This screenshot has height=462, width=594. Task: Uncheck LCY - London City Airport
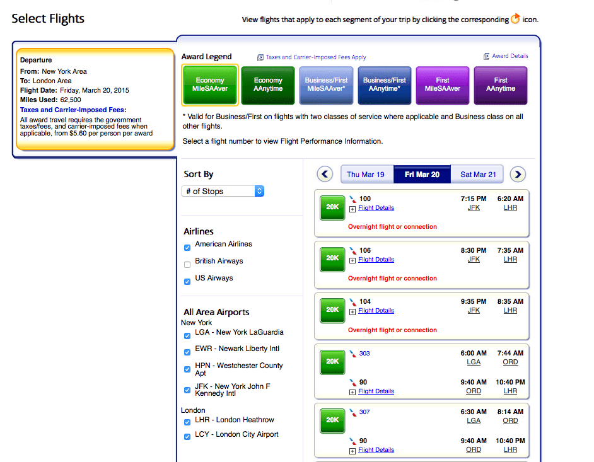click(x=187, y=437)
